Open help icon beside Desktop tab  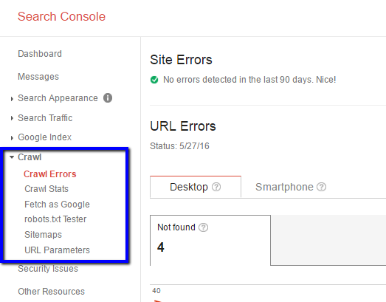(x=216, y=187)
